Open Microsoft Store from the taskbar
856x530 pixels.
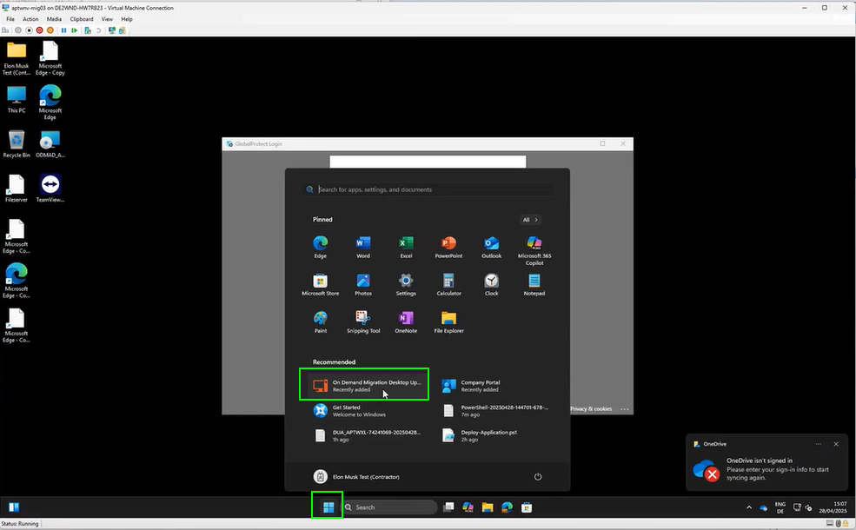[x=527, y=507]
